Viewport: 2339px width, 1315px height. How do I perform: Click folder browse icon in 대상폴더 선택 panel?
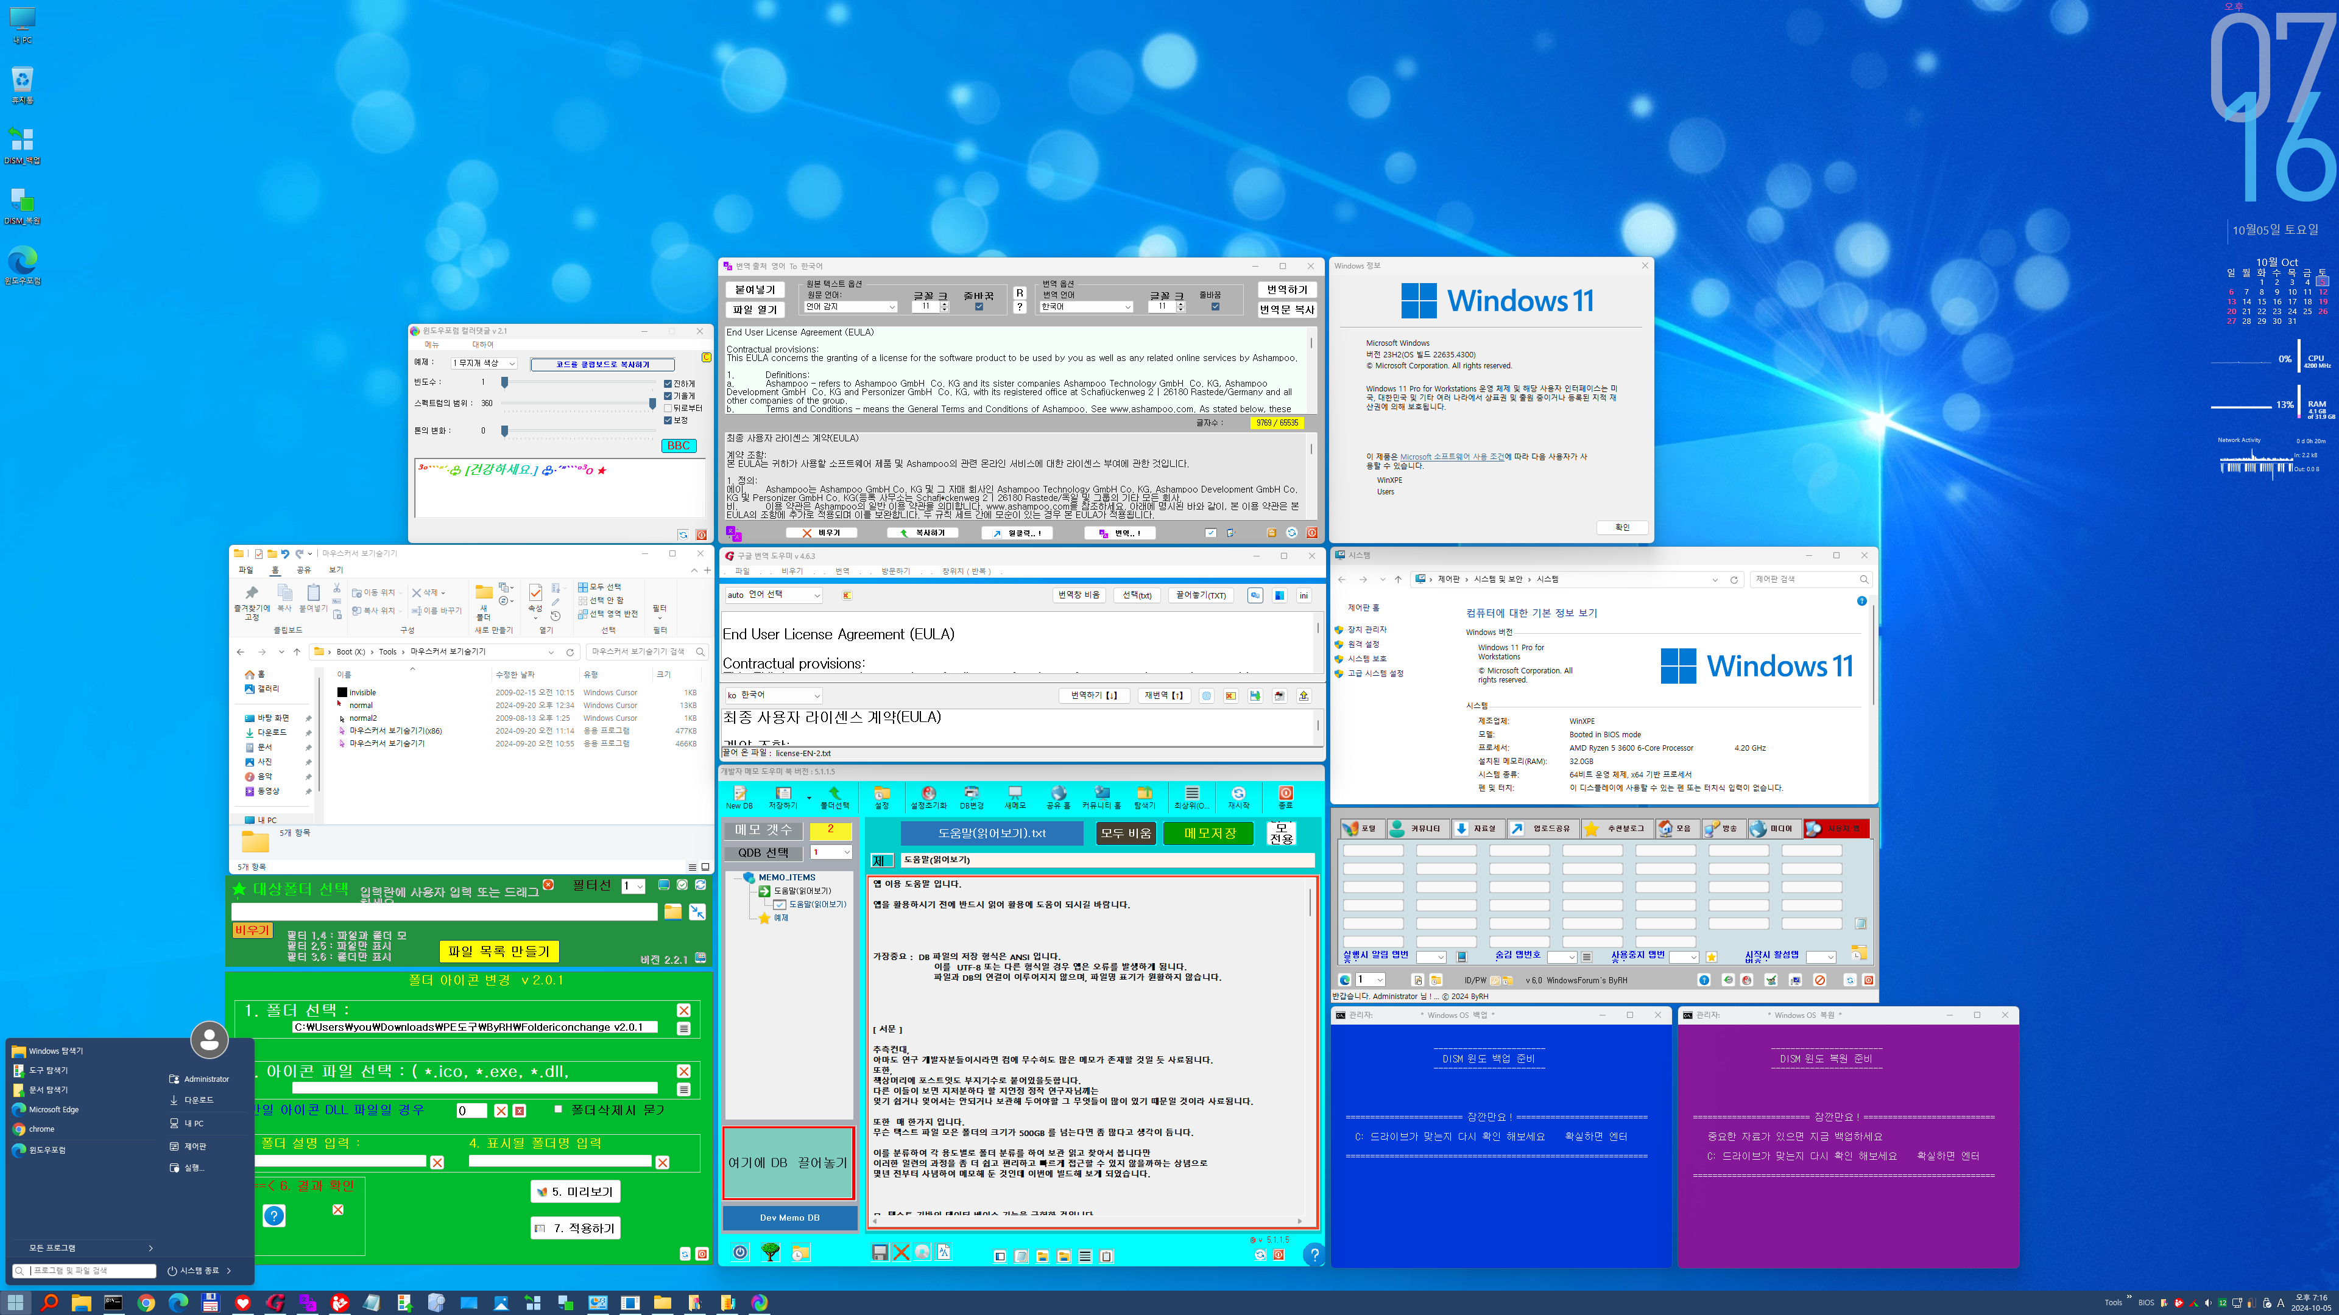(x=673, y=911)
